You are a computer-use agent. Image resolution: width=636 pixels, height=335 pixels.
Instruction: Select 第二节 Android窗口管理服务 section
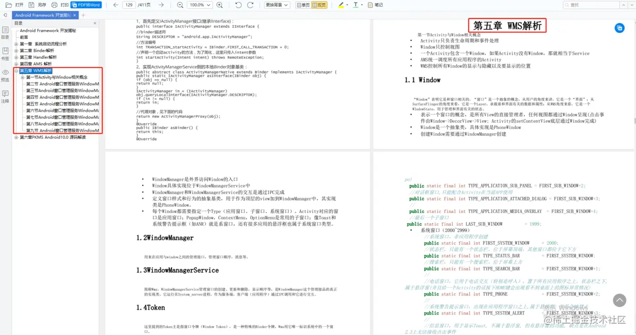coord(63,84)
